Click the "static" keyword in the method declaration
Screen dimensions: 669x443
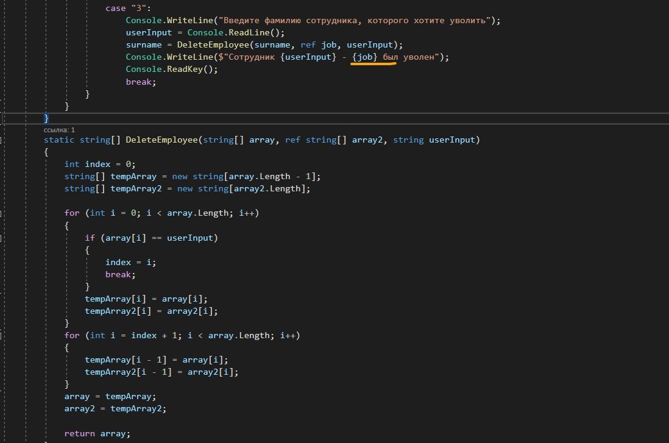(59, 140)
